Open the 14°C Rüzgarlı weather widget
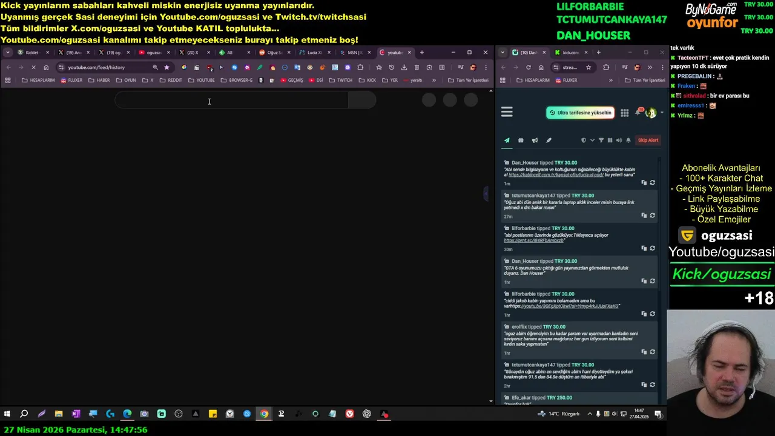 pyautogui.click(x=559, y=414)
